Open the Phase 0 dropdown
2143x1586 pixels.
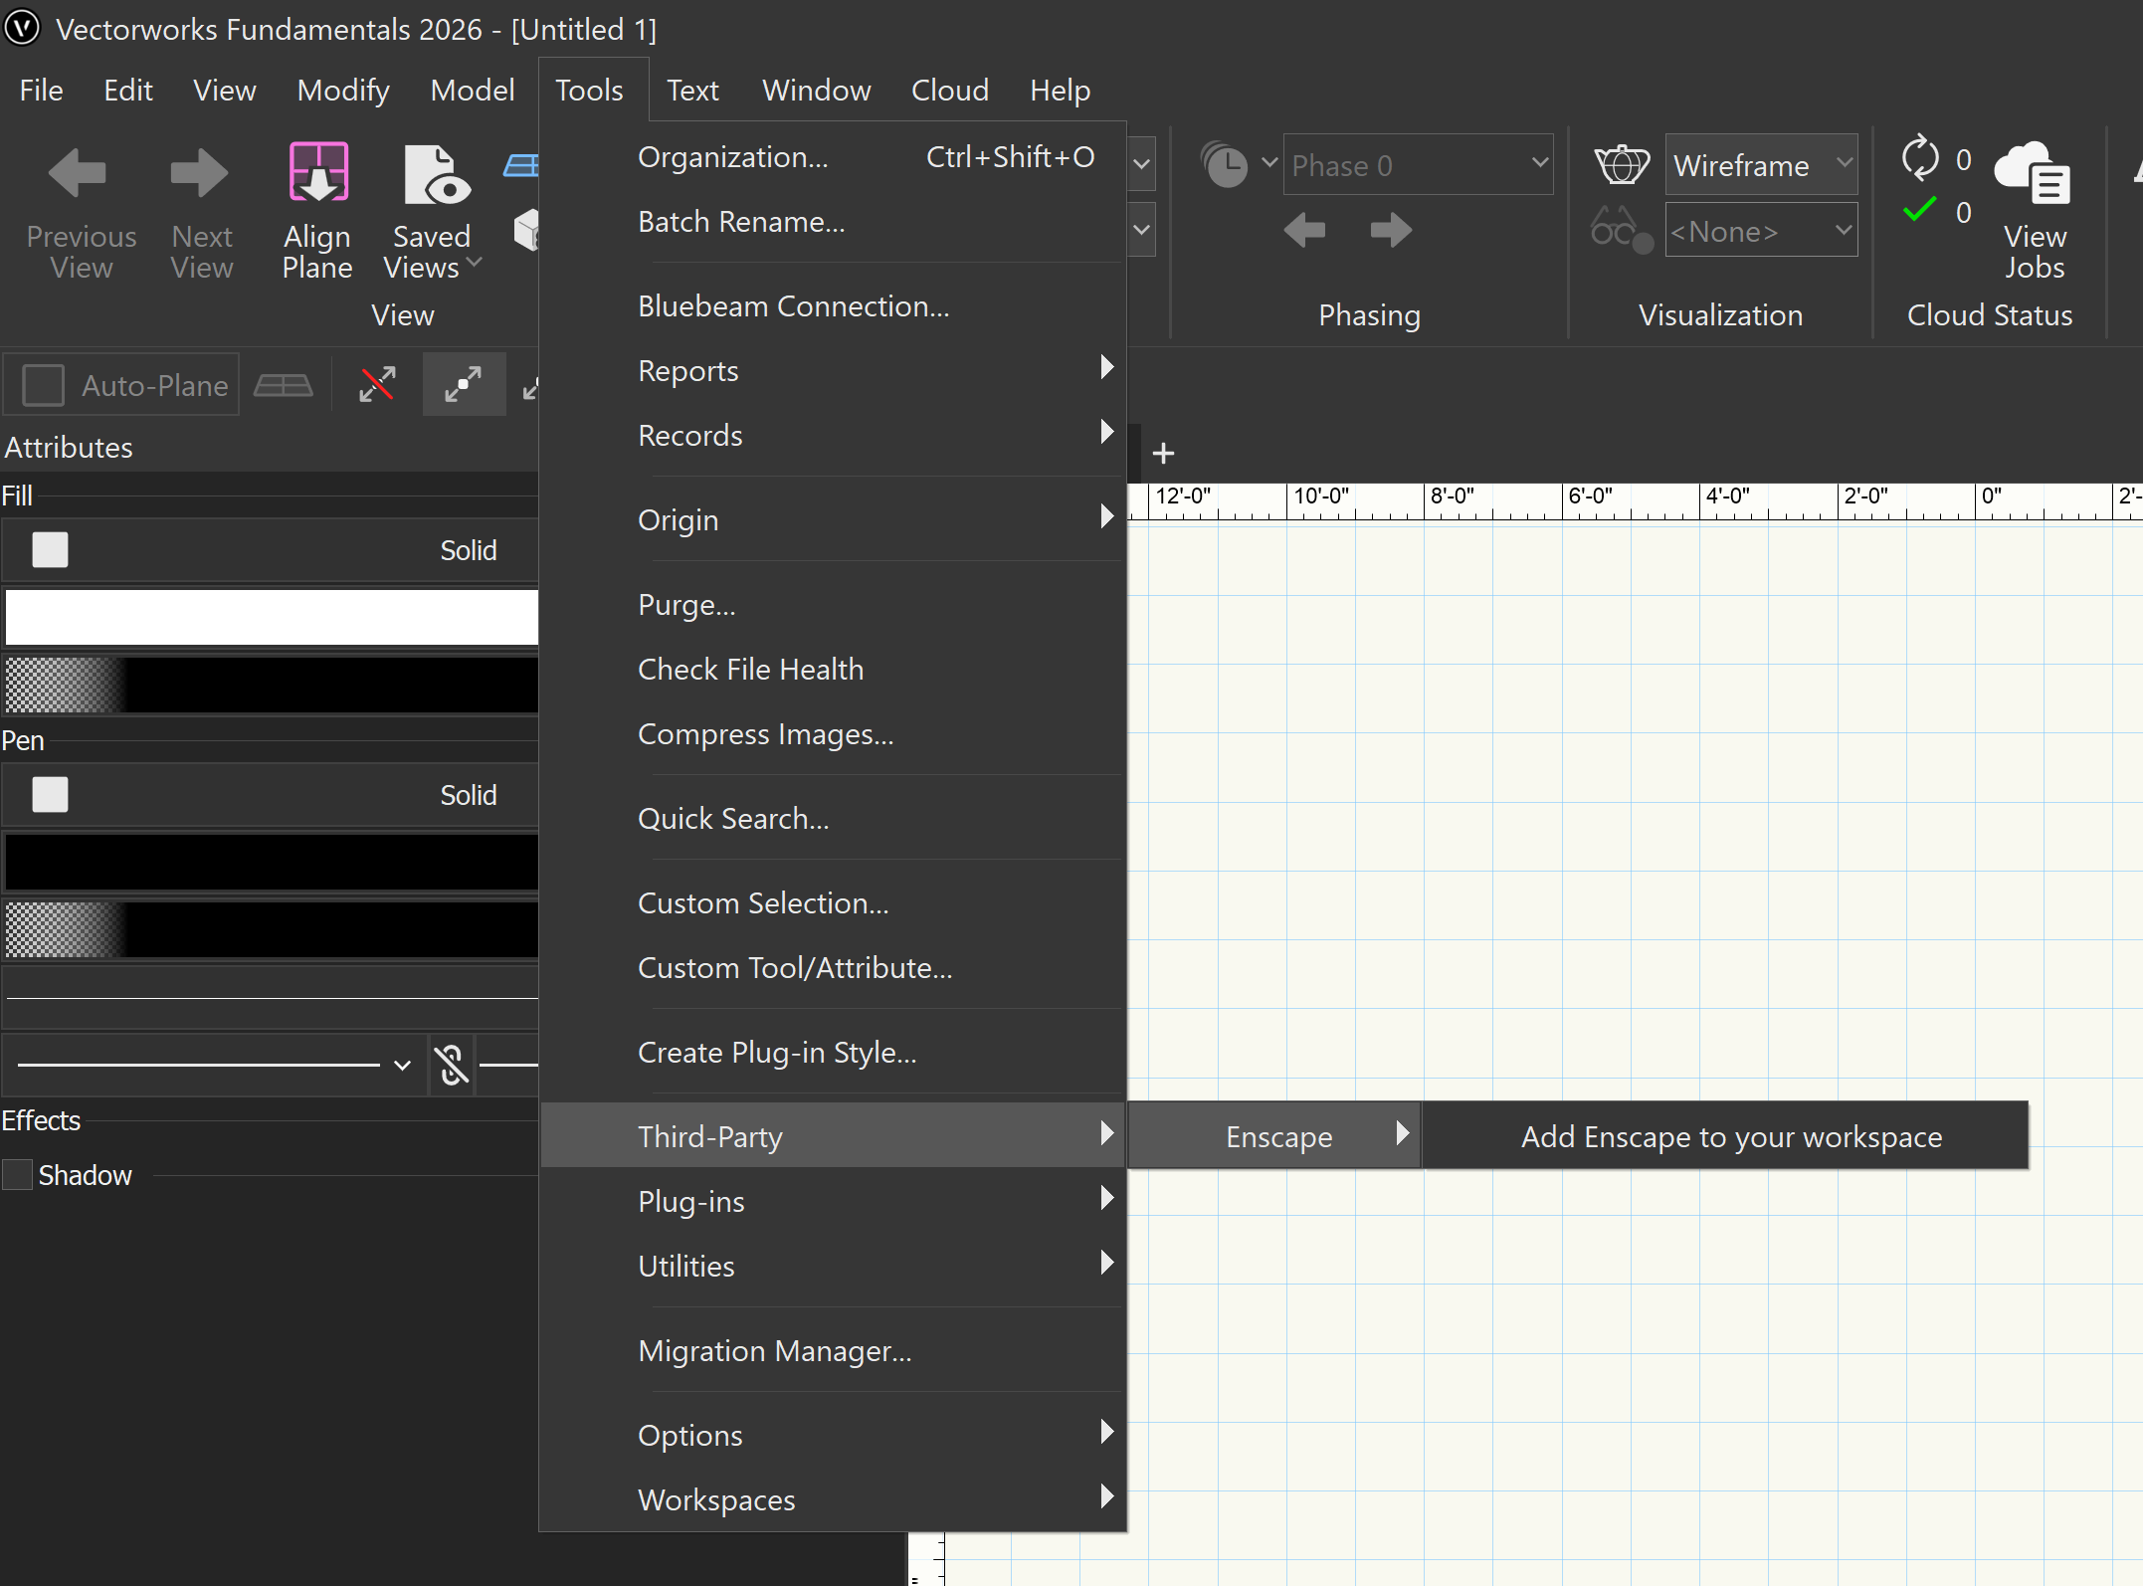pyautogui.click(x=1418, y=164)
